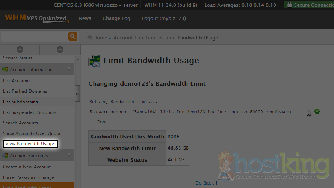The height and width of the screenshot is (188, 334).
Task: Click the Account Functions section icon
Action: pos(5,155)
